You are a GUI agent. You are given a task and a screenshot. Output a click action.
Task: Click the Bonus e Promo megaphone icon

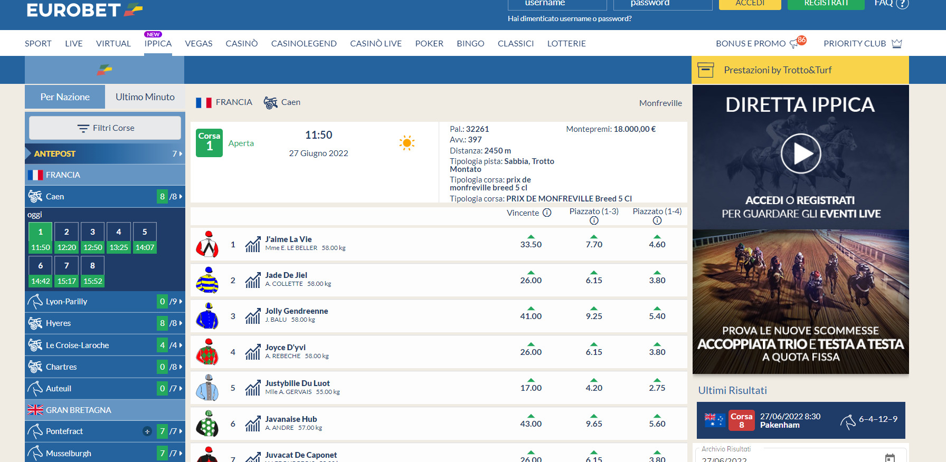[x=794, y=44]
